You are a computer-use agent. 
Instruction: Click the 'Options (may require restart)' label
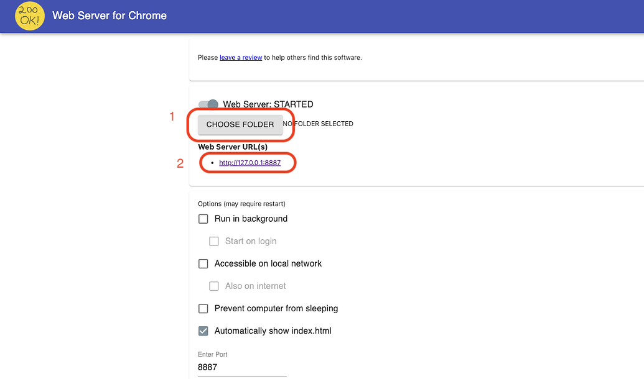(241, 204)
